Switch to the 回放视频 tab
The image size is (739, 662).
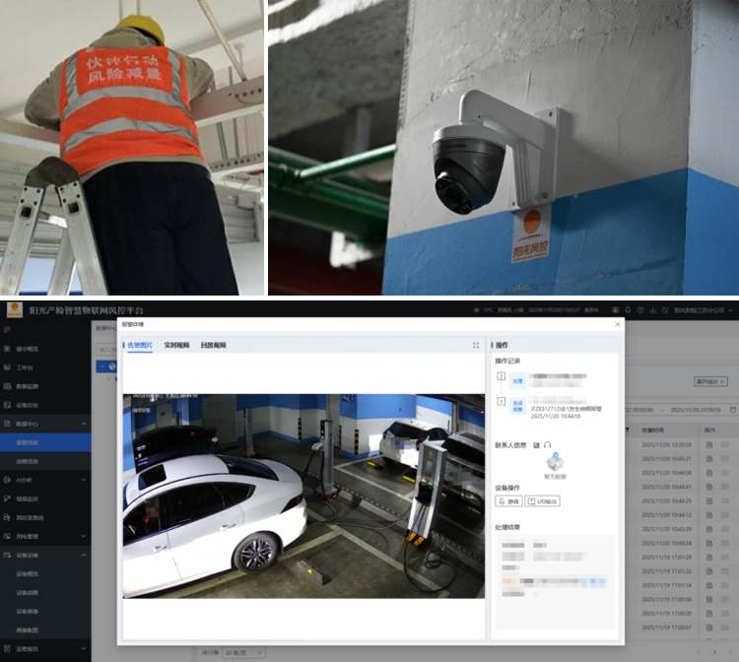point(213,346)
